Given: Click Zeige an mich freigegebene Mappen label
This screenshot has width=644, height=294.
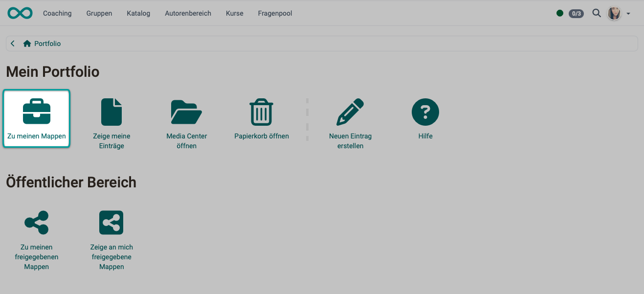Looking at the screenshot, I should pos(111,257).
